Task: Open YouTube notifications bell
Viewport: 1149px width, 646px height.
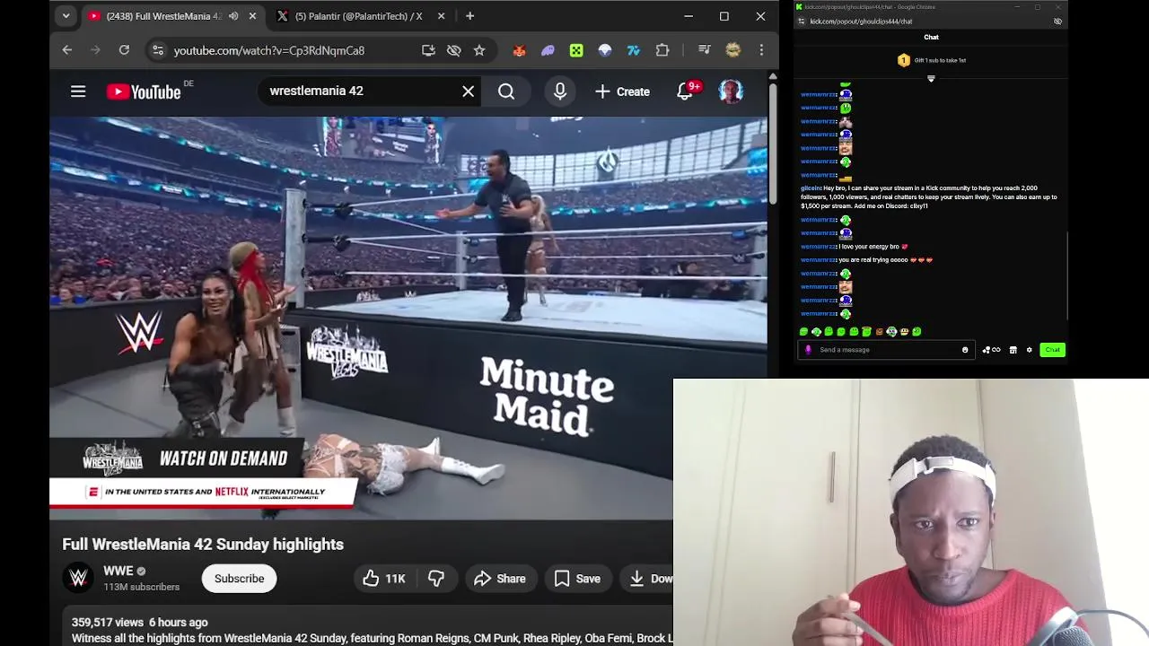Action: point(687,92)
